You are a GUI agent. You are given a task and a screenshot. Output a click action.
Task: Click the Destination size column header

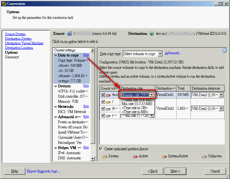pos(137,89)
